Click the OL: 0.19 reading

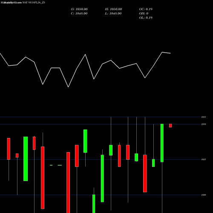click(146, 18)
